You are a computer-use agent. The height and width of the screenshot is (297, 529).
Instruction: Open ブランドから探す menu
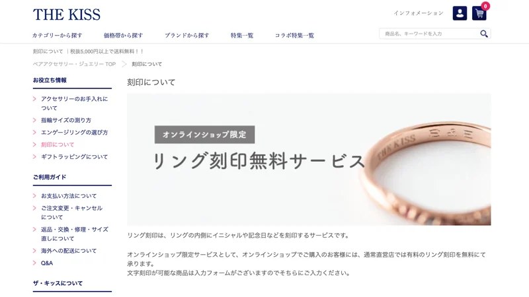tap(187, 36)
